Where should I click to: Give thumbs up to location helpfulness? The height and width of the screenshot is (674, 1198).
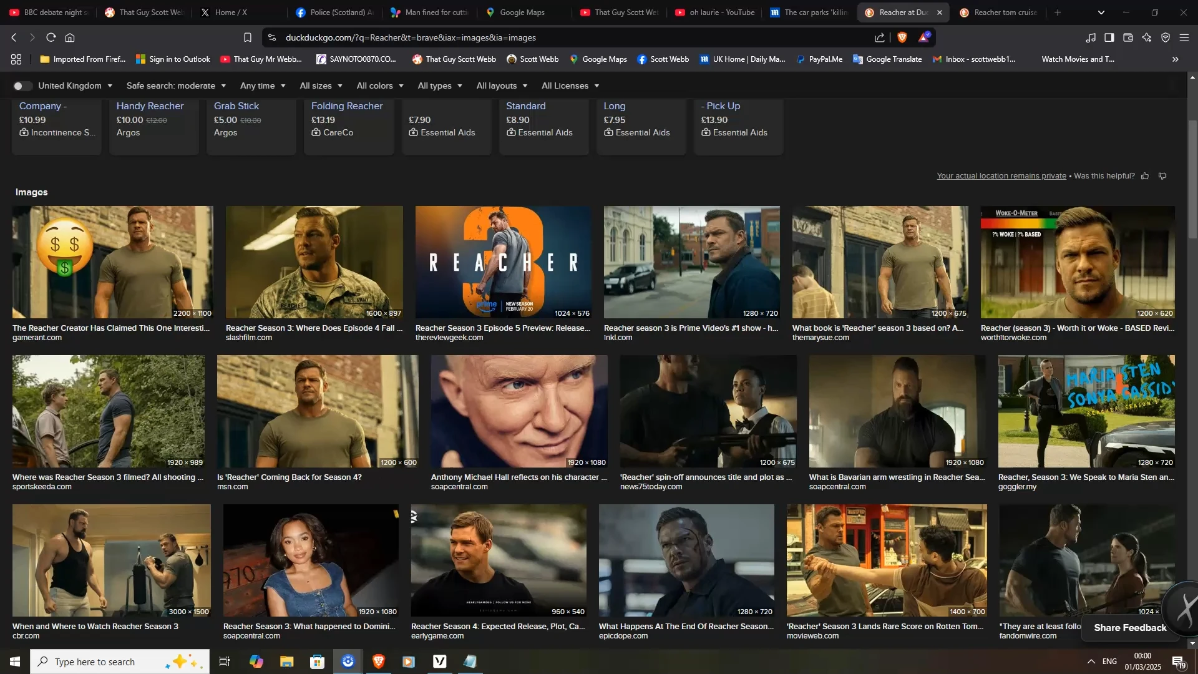pyautogui.click(x=1145, y=176)
